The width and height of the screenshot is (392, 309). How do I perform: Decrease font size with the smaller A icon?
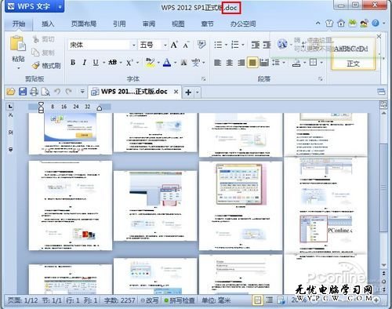(x=186, y=45)
